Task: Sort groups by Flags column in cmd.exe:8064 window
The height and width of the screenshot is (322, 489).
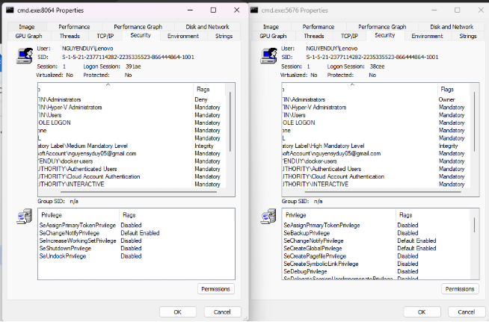Action: (209, 90)
